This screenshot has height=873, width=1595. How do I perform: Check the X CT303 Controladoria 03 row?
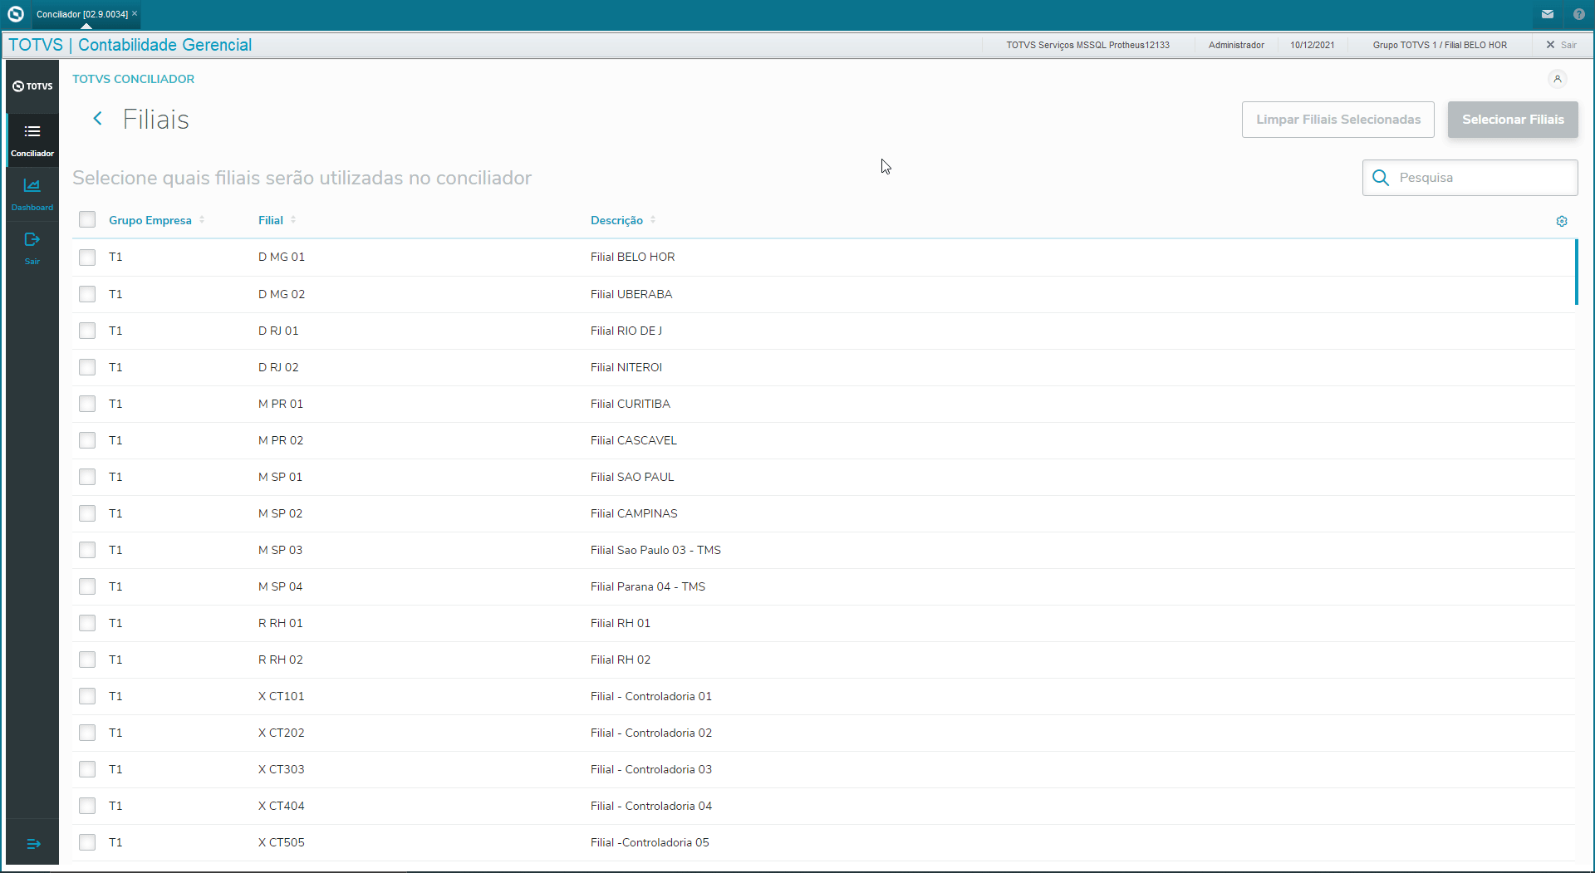pos(87,769)
